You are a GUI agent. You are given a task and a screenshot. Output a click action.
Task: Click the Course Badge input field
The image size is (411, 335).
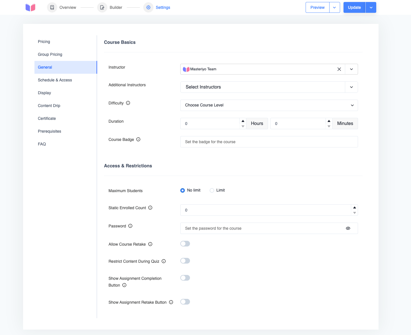(269, 142)
